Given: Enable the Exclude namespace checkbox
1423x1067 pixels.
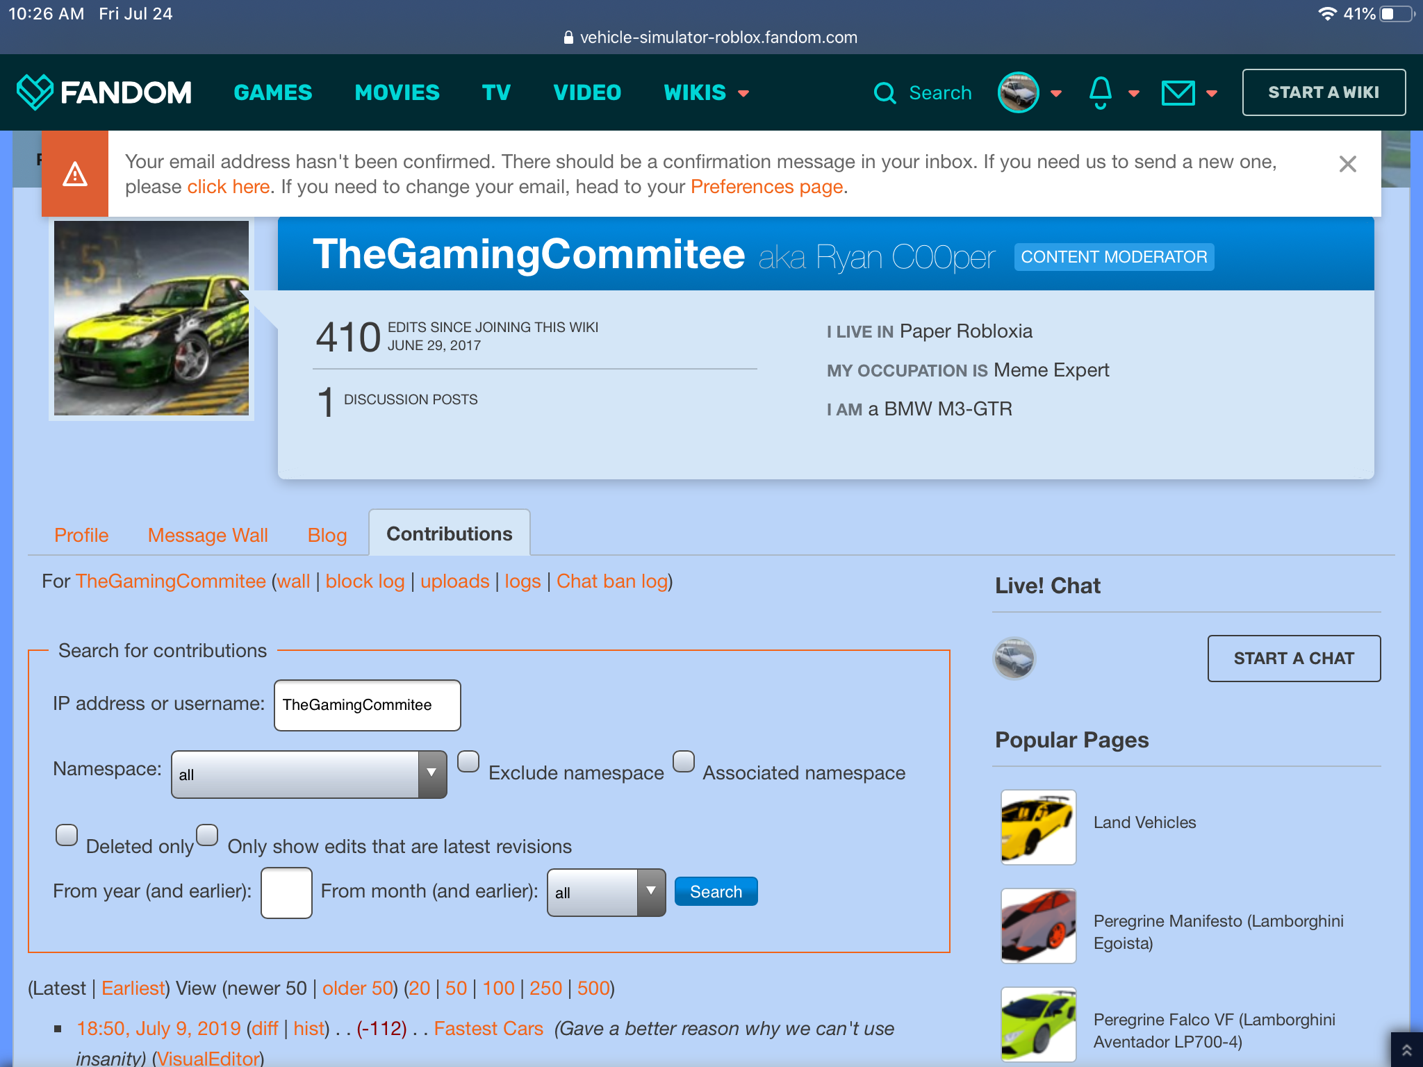Looking at the screenshot, I should [468, 761].
